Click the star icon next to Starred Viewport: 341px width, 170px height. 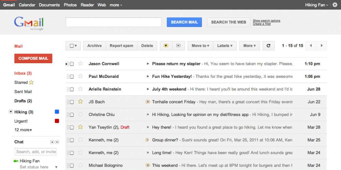pyautogui.click(x=31, y=82)
